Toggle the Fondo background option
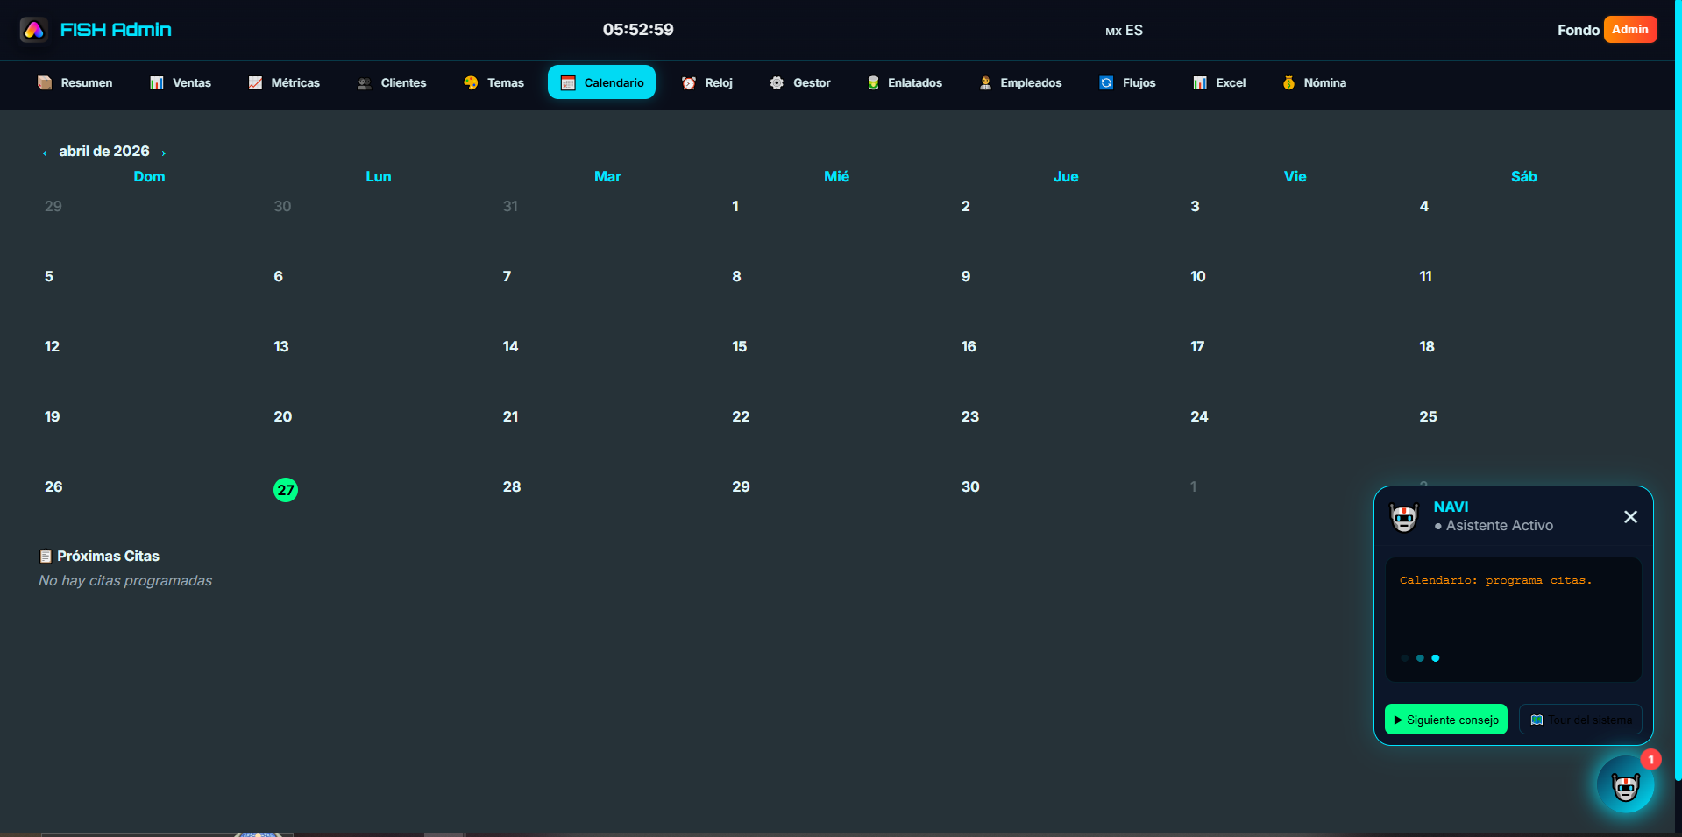This screenshot has width=1682, height=837. pyautogui.click(x=1578, y=29)
